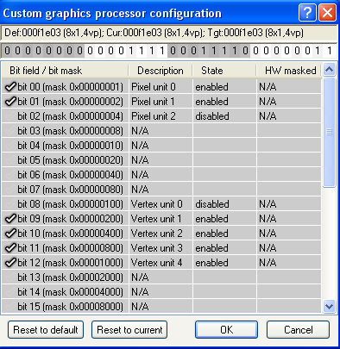This screenshot has width=340, height=349.
Task: Click scroll down arrow of list
Action: [x=329, y=306]
